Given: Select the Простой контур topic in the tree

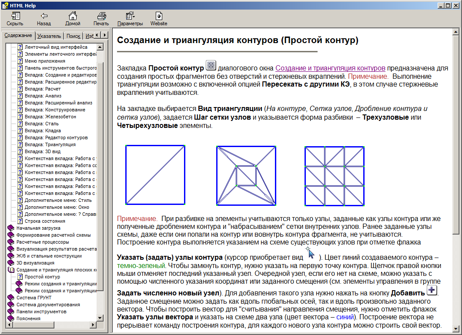Looking at the screenshot, I should (x=42, y=277).
